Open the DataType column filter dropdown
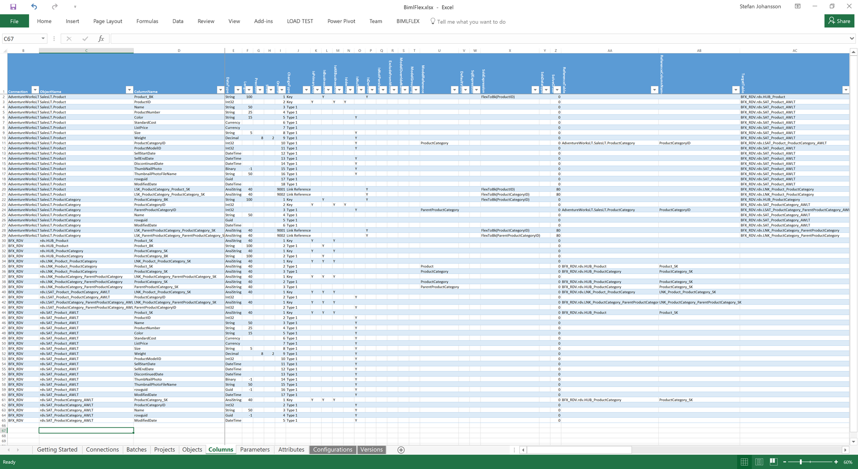This screenshot has height=469, width=858. click(x=238, y=90)
